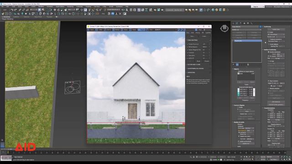This screenshot has height=164, width=292.
Task: Open the Select by Name dialog icon
Action: click(x=43, y=10)
